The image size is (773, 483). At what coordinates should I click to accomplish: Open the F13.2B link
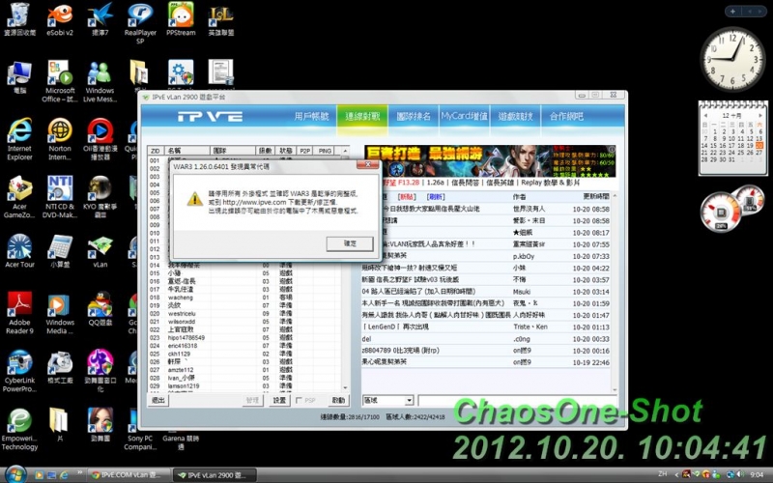[408, 183]
